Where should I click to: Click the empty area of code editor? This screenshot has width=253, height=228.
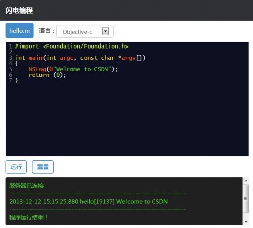[127, 120]
